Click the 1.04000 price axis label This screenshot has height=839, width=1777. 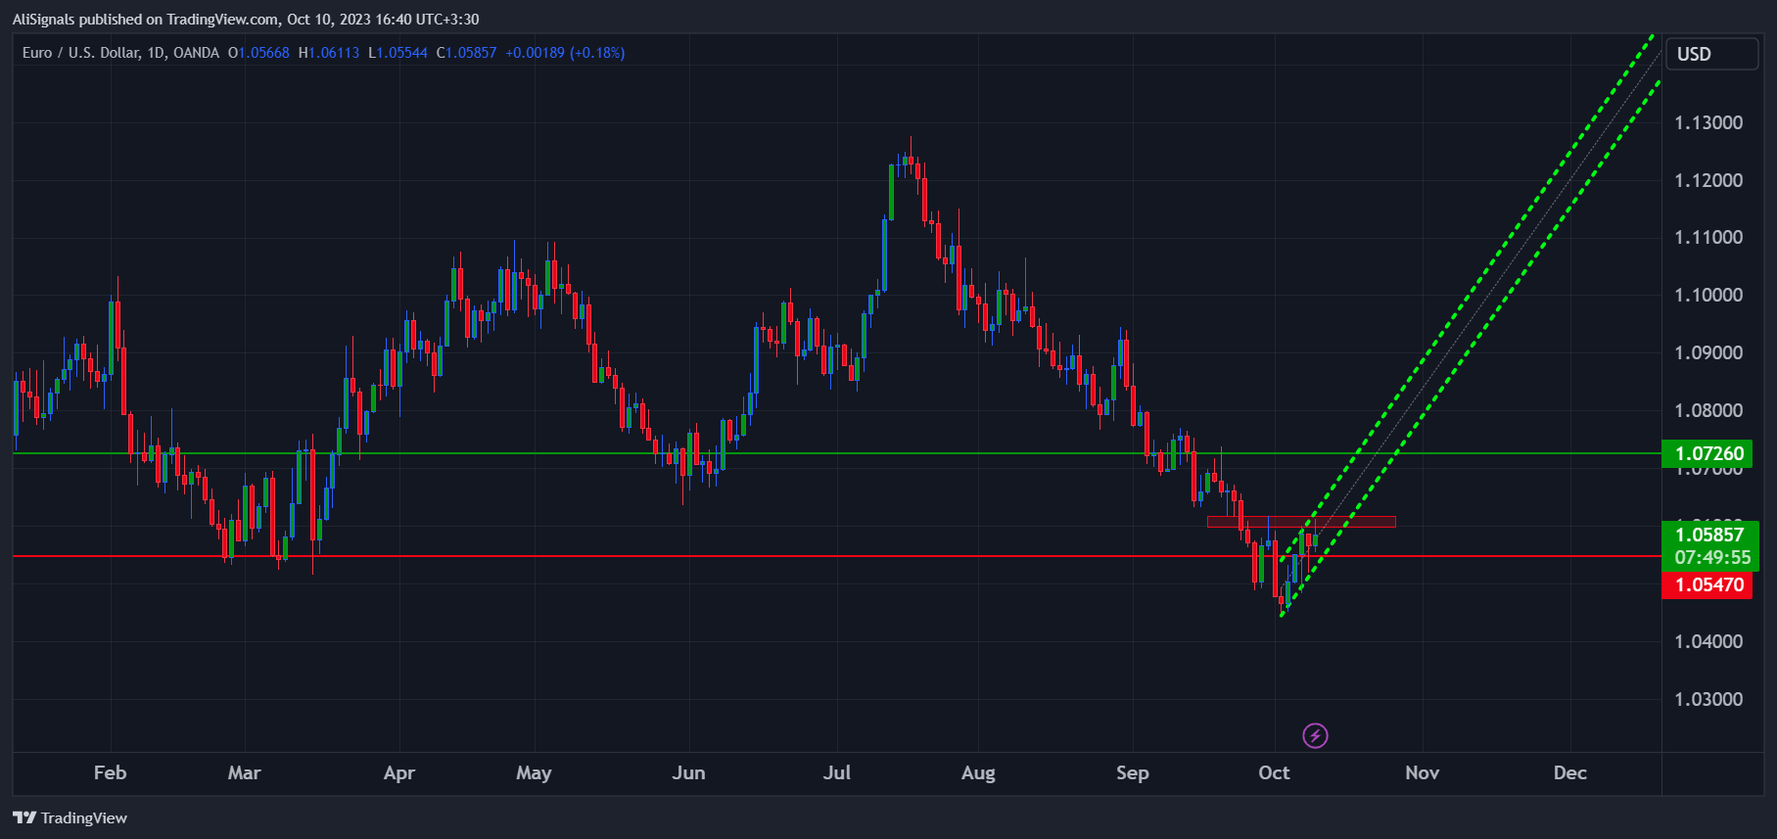tap(1708, 641)
